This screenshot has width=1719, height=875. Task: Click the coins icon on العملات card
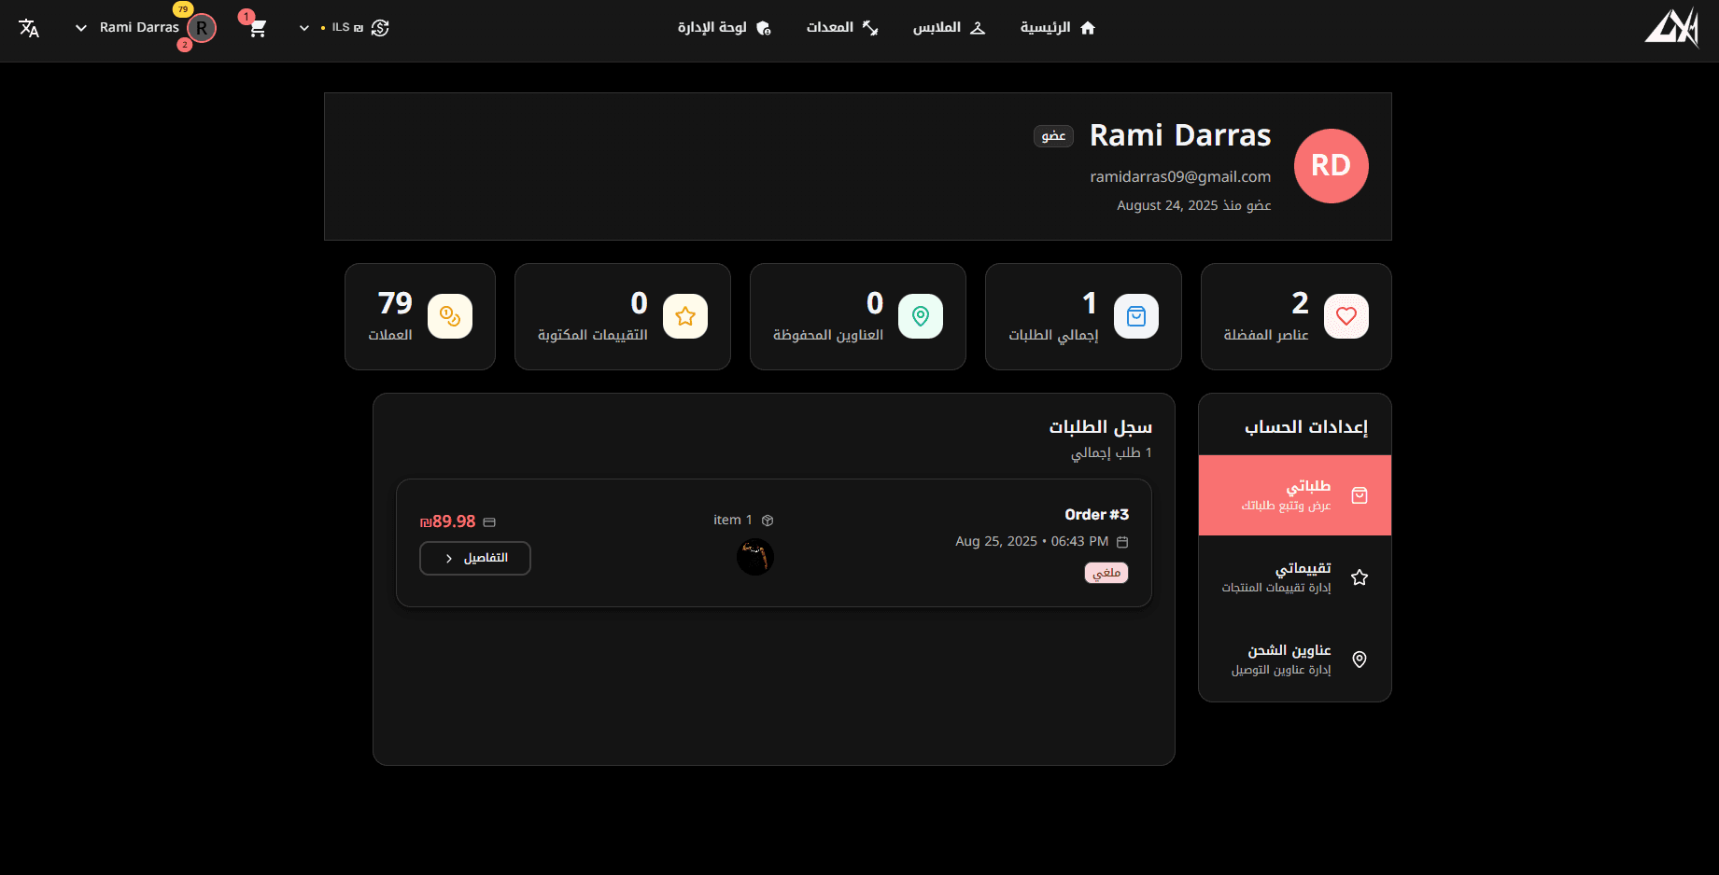pyautogui.click(x=450, y=316)
